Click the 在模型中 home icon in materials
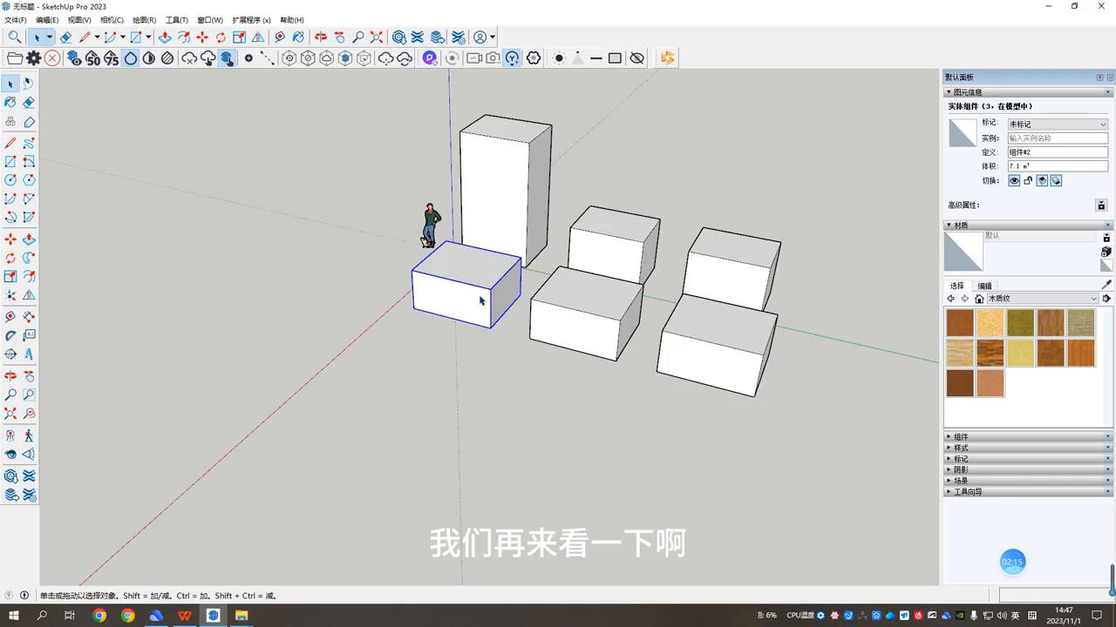 pyautogui.click(x=979, y=299)
